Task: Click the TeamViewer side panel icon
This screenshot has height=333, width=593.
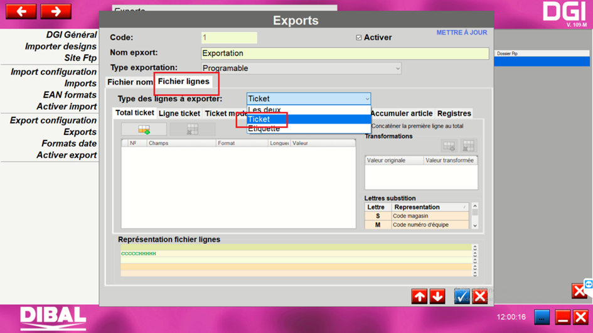Action: click(x=589, y=285)
